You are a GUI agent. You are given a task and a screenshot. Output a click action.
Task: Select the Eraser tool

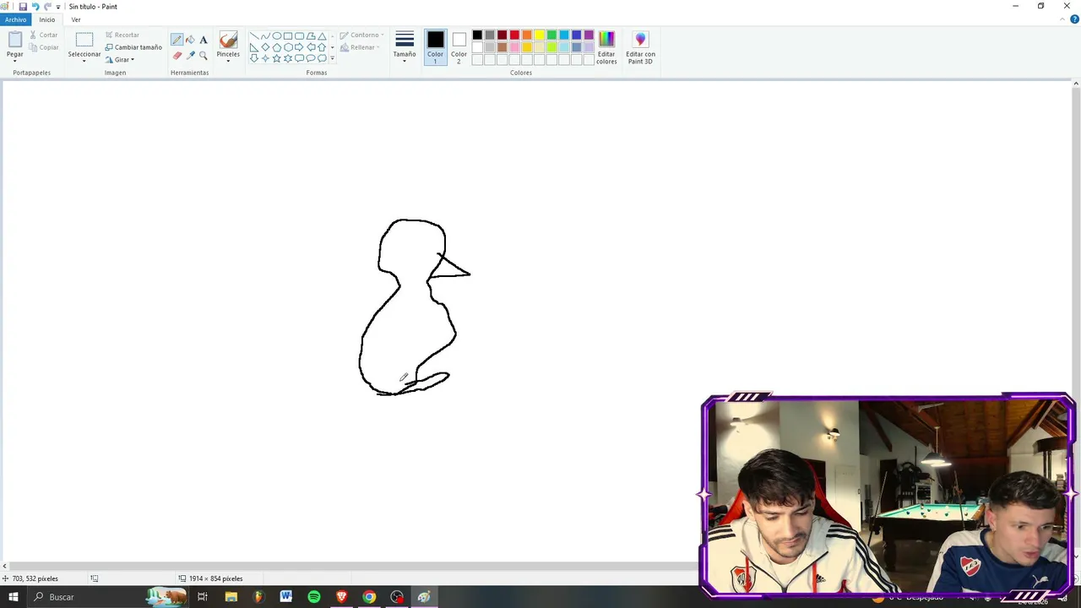177,56
